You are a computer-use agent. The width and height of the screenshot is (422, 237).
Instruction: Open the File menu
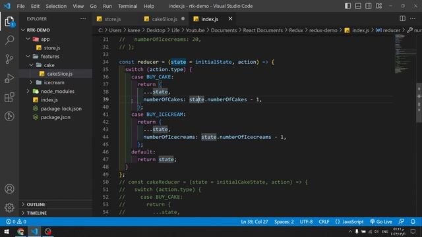[20, 6]
